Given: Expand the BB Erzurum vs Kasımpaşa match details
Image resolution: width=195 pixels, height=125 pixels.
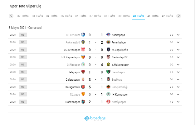Looking at the screenshot, I should (x=178, y=35).
